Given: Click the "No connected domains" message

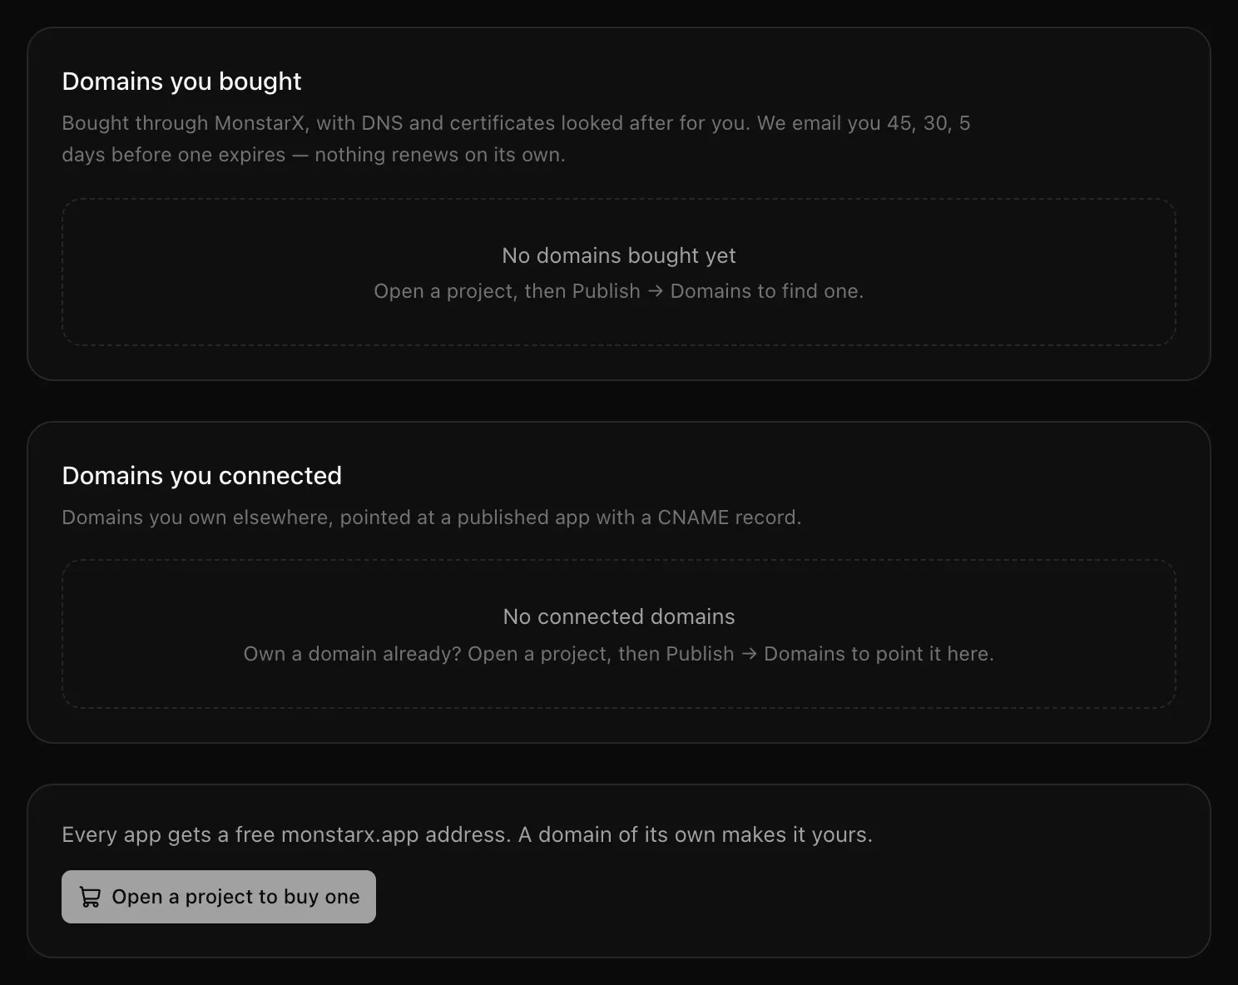Looking at the screenshot, I should pos(619,616).
